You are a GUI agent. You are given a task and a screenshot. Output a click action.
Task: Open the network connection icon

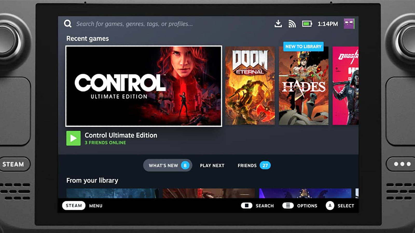pos(293,24)
